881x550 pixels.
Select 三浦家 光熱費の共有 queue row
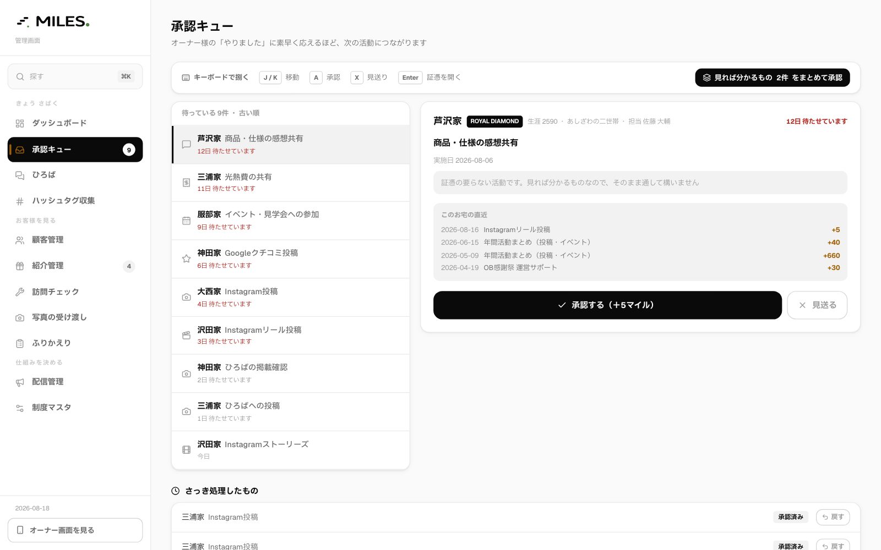(291, 183)
